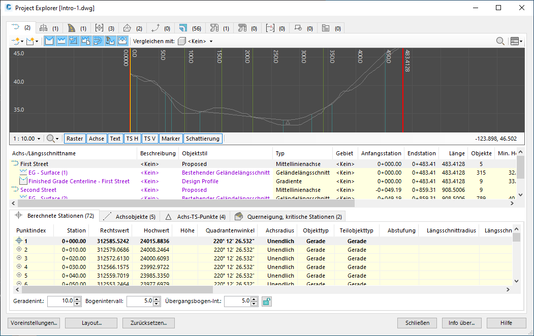Screen dimensions: 534x336
Task: Toggle the offset alignment filter icon
Action: [98, 41]
